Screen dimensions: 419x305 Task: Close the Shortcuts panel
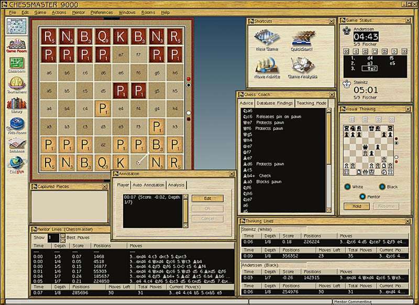pos(332,21)
